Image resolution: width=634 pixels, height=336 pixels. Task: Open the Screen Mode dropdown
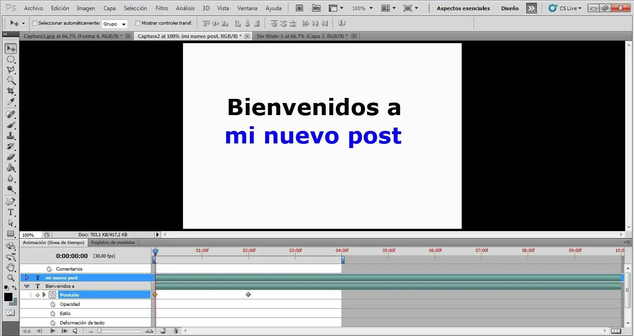pos(411,8)
